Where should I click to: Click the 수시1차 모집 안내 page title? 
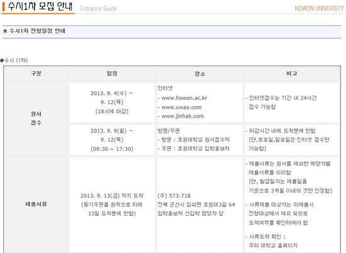coord(40,6)
